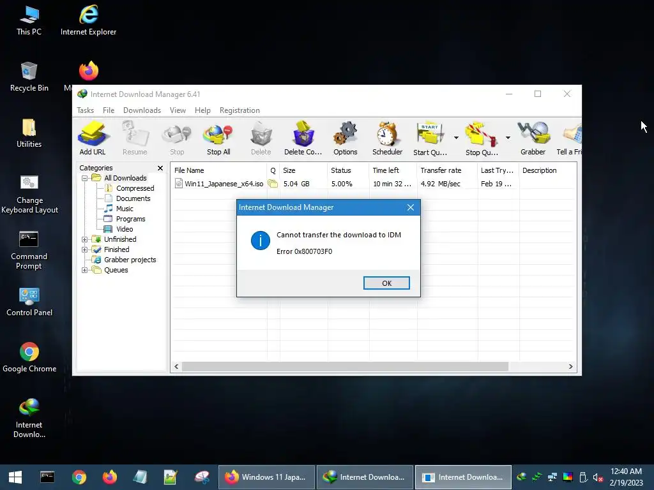Open Internet Explorer desktop icon
This screenshot has height=490, width=654.
88,21
